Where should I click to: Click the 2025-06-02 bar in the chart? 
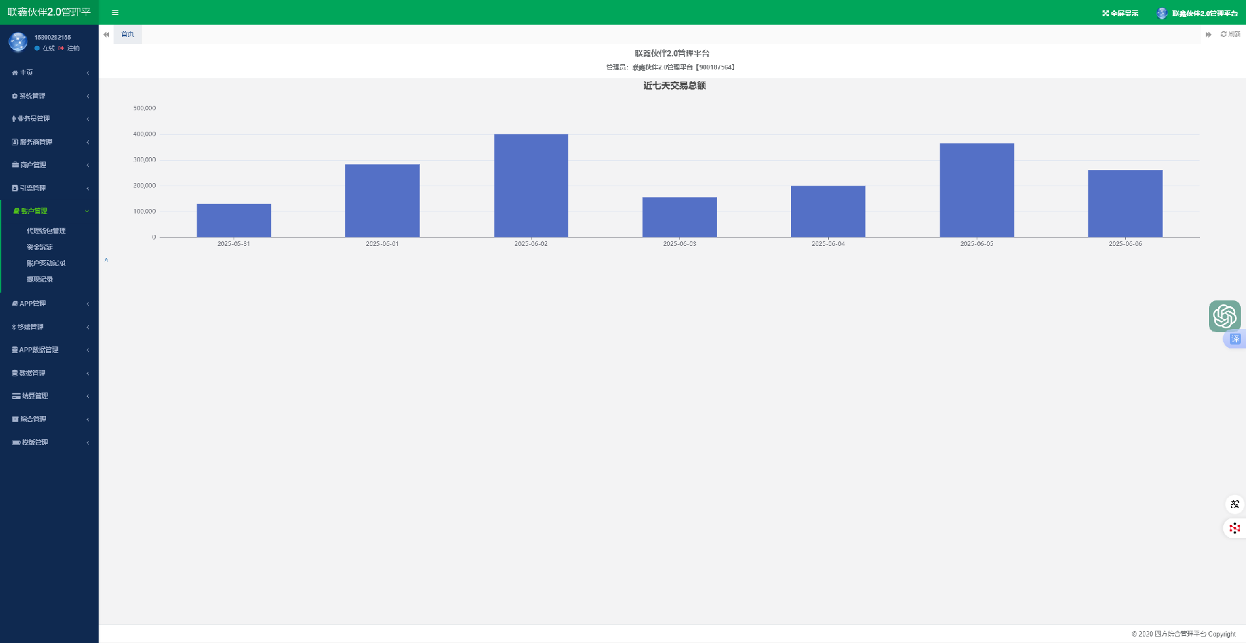click(x=531, y=186)
